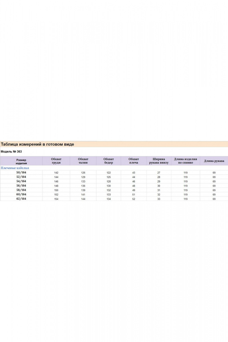The image size is (228, 342).
Task: Select the 'Обхват бедер' column header
Action: pyautogui.click(x=109, y=161)
